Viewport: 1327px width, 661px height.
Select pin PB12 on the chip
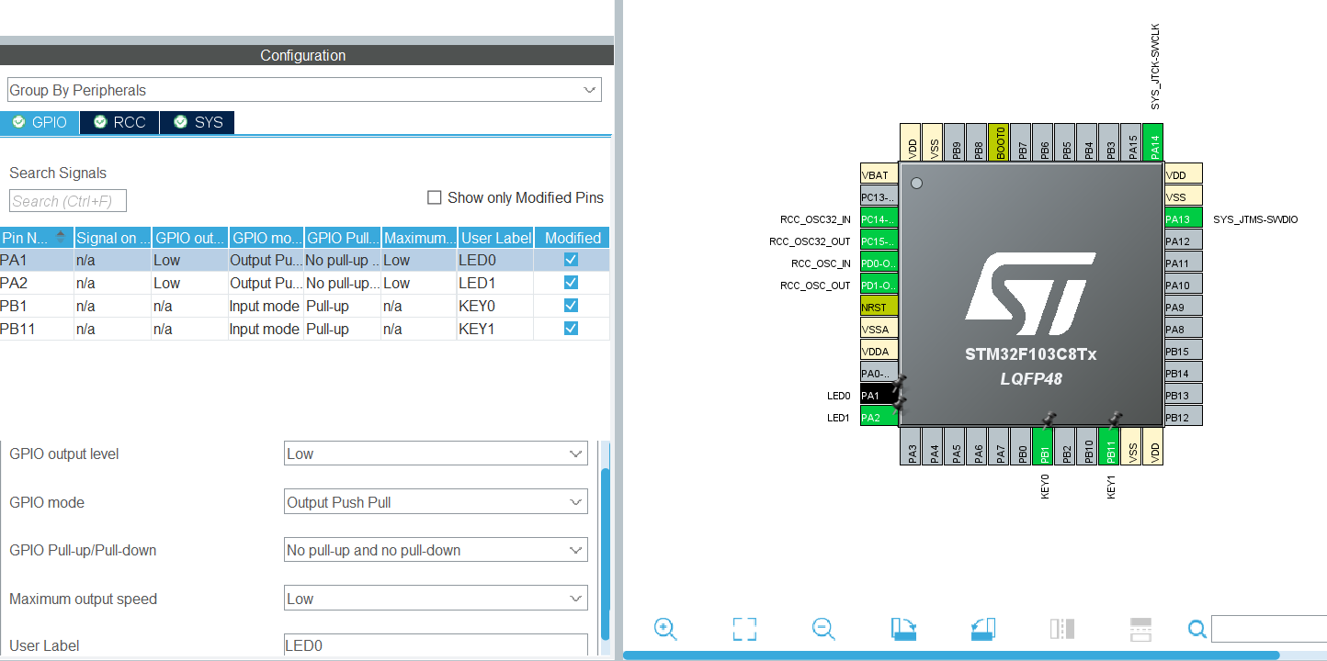[1184, 418]
